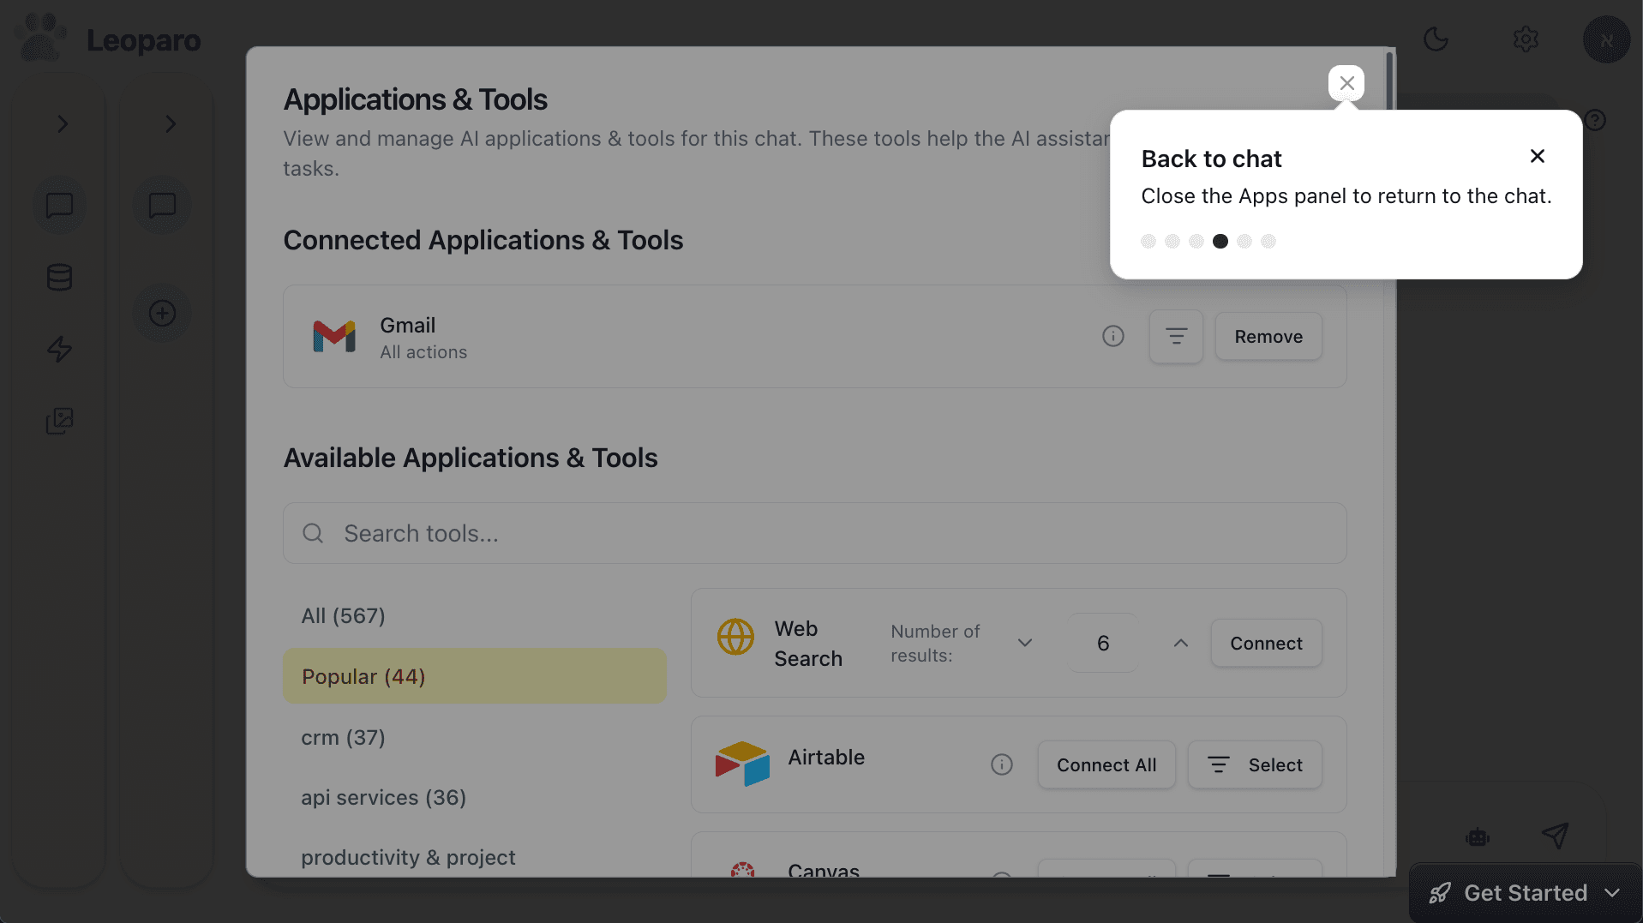Decrease Web Search number of results
1643x923 pixels.
[x=1024, y=643]
